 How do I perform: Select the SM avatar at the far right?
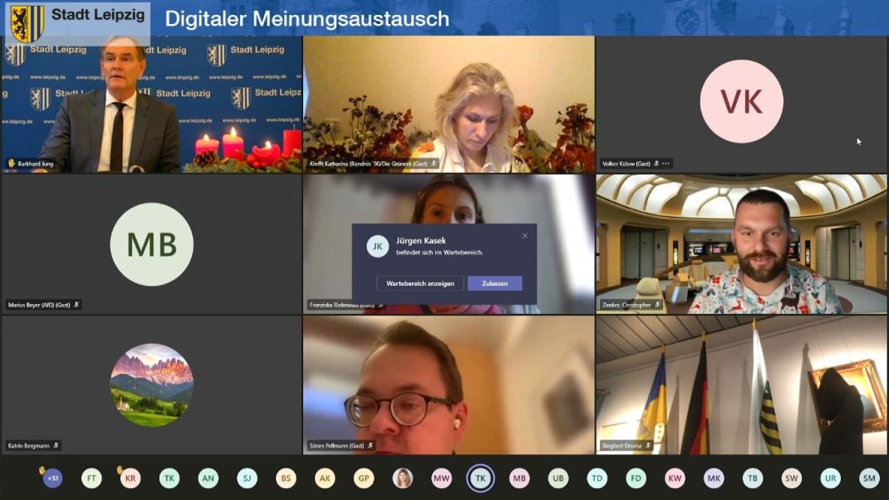pos(867,478)
